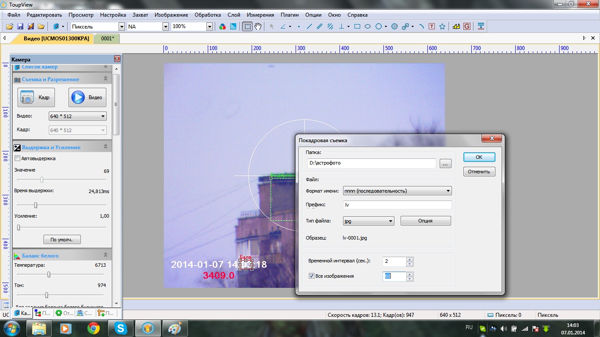Select the hand pan tool
This screenshot has width=600, height=337.
258,27
